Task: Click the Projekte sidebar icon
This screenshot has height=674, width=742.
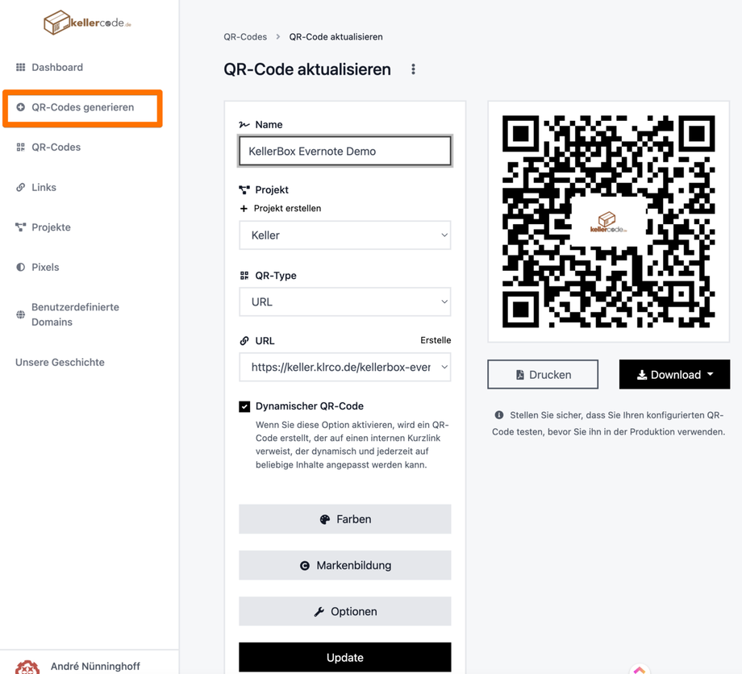Action: pyautogui.click(x=21, y=227)
